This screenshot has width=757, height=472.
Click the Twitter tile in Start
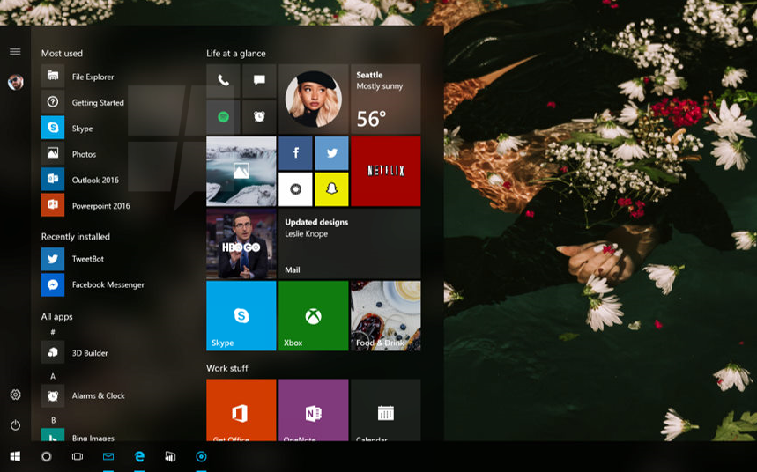coord(331,153)
